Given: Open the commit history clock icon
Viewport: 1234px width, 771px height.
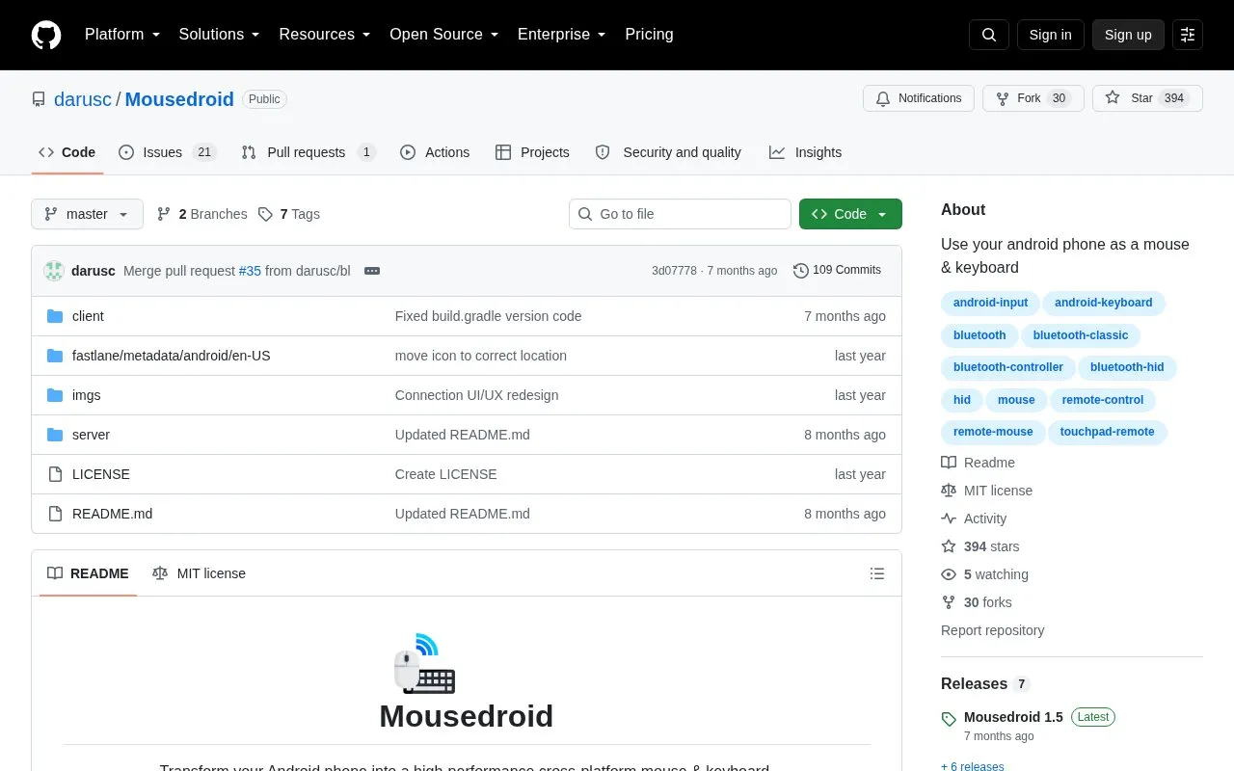Looking at the screenshot, I should [x=800, y=271].
